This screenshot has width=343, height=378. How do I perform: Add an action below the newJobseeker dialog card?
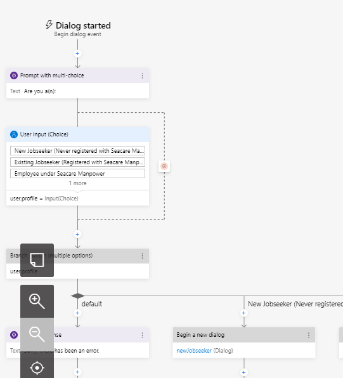(243, 372)
